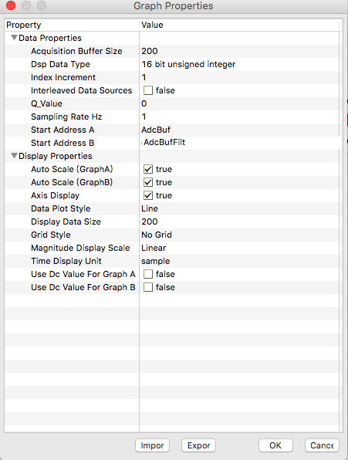
Task: Select Use Dc Value For Graph B label
Action: (83, 287)
